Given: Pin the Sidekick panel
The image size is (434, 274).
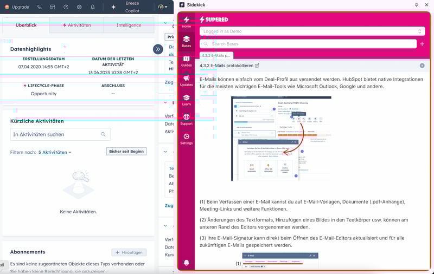Looking at the screenshot, I should click(x=416, y=4).
